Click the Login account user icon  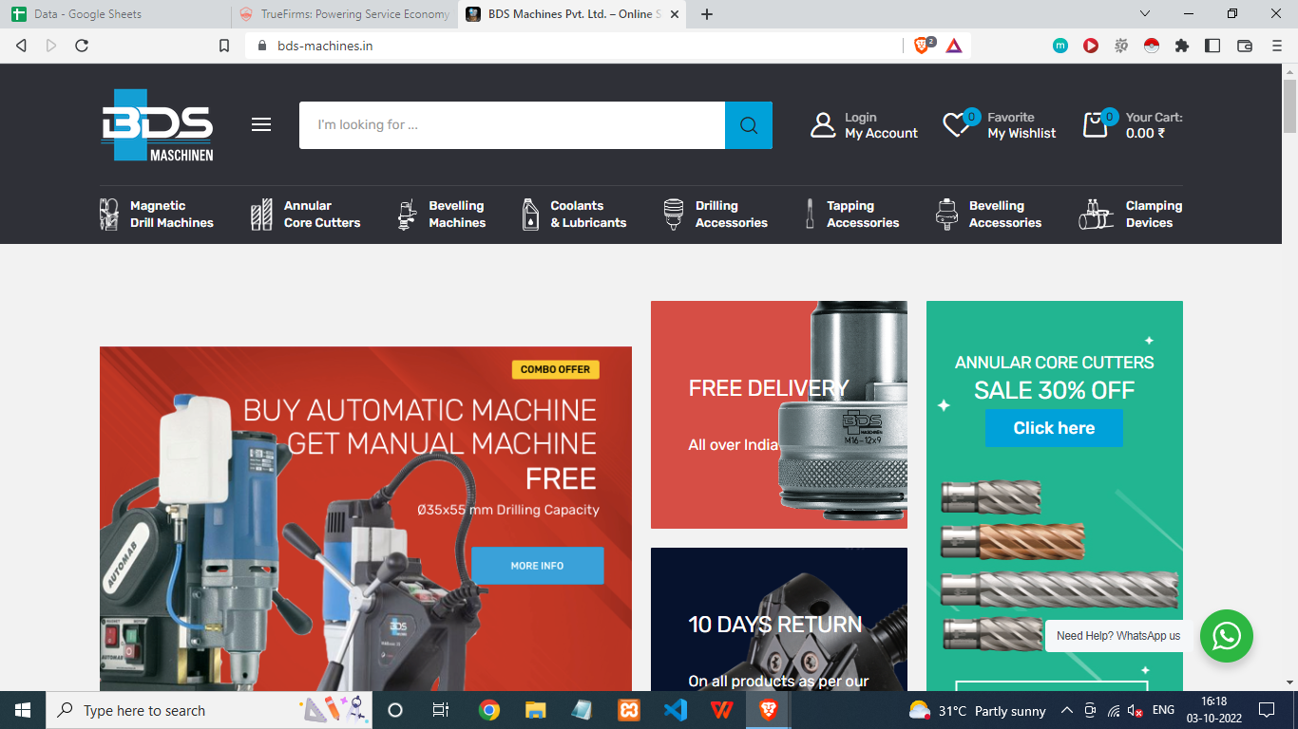tap(823, 125)
